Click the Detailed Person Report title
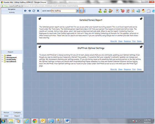 [x=91, y=20]
